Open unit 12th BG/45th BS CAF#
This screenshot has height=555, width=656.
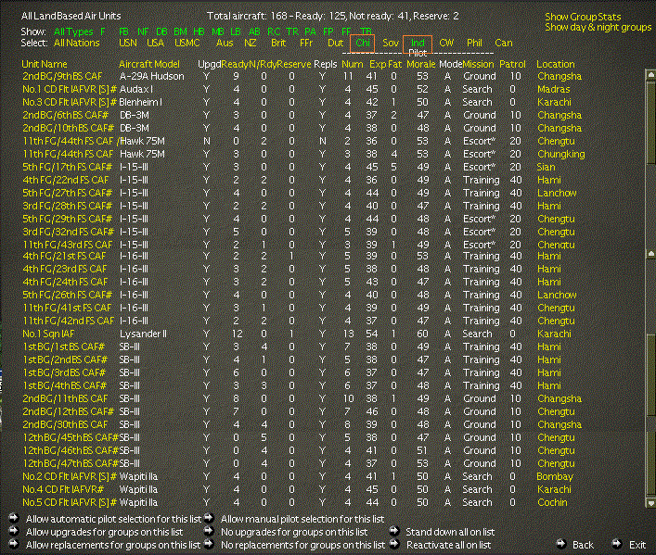click(x=71, y=437)
